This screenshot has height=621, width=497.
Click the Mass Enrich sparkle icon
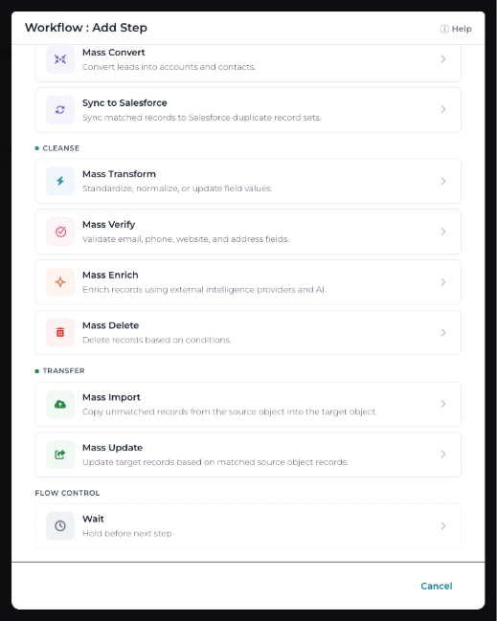60,282
